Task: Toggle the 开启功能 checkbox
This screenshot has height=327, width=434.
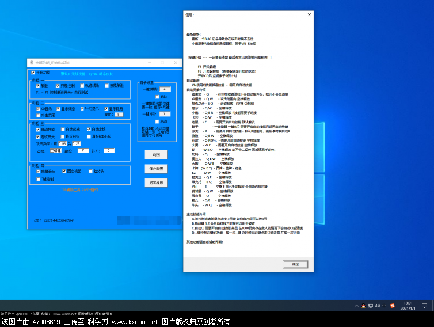Action: [33, 73]
